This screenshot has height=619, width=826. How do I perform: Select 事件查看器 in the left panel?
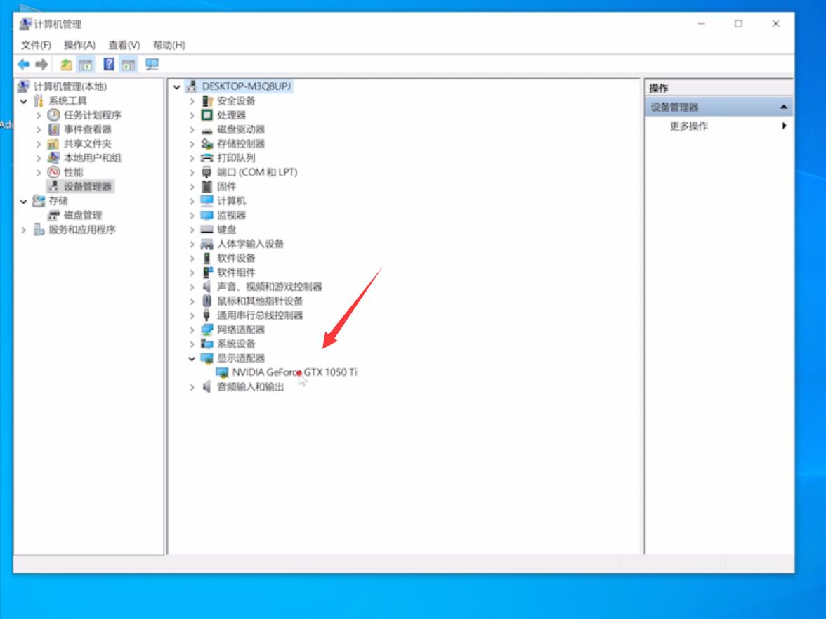[x=87, y=129]
